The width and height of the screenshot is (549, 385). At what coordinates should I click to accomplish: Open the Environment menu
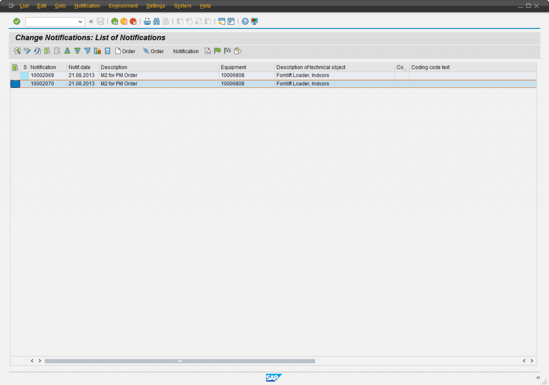[x=123, y=6]
